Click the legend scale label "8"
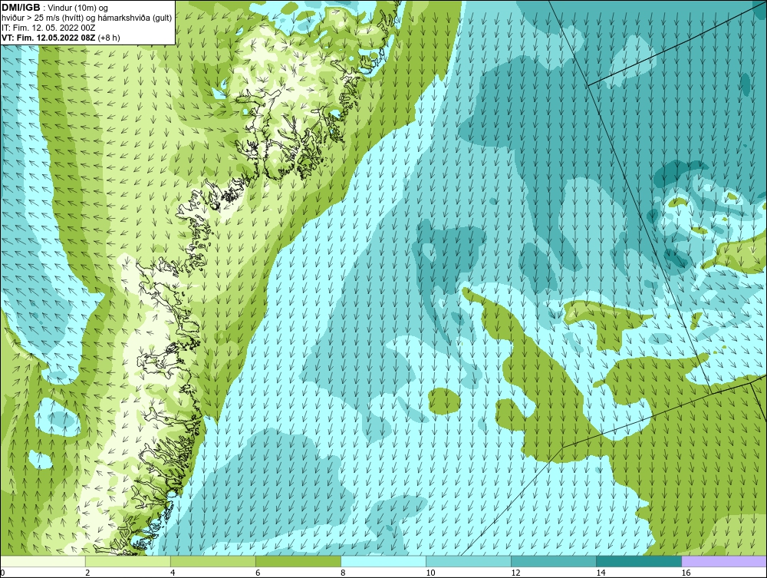Image resolution: width=767 pixels, height=578 pixels. [x=343, y=573]
